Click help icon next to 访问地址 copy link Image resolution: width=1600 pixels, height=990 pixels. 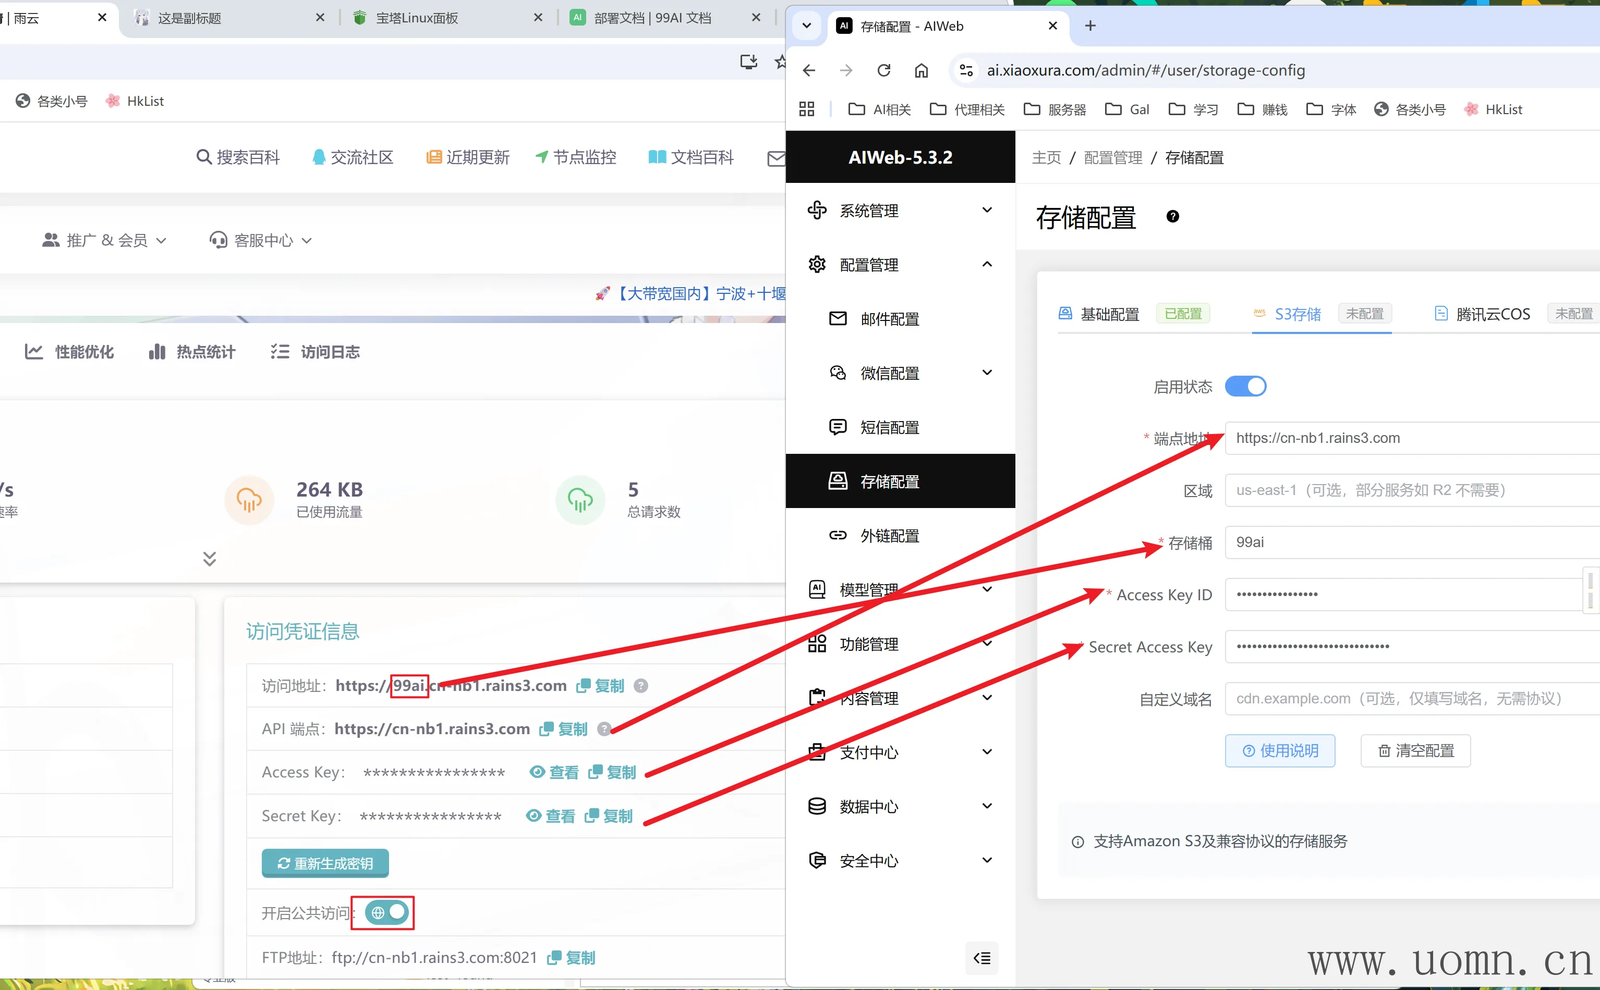641,686
